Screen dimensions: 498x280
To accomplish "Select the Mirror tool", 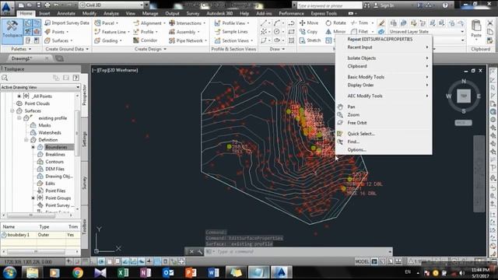I will coord(335,32).
